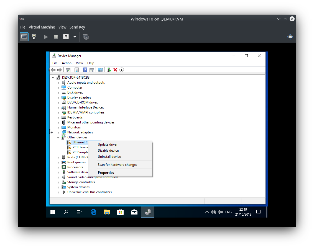This screenshot has width=314, height=248.
Task: Expand the Display adapters category
Action: [x=58, y=98]
